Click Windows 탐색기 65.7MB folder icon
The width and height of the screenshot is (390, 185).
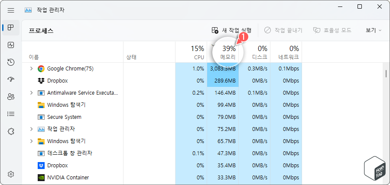point(41,141)
